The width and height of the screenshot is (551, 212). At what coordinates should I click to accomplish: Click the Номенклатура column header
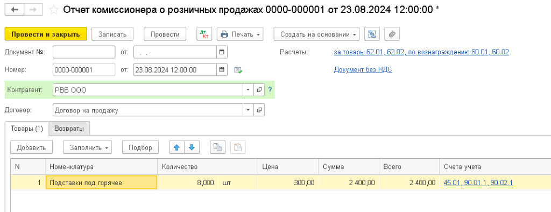tap(102, 167)
